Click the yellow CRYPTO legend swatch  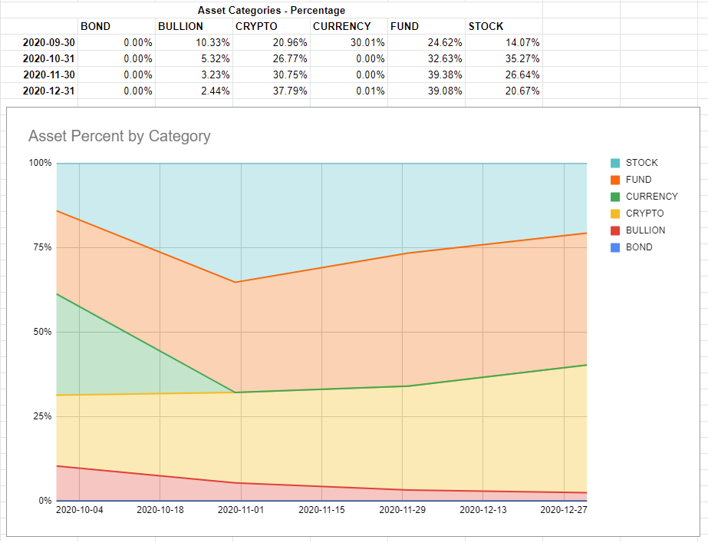coord(615,214)
